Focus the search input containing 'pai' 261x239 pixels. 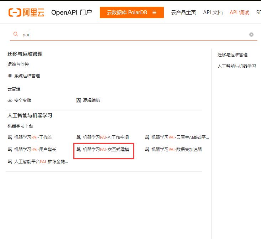click(133, 35)
